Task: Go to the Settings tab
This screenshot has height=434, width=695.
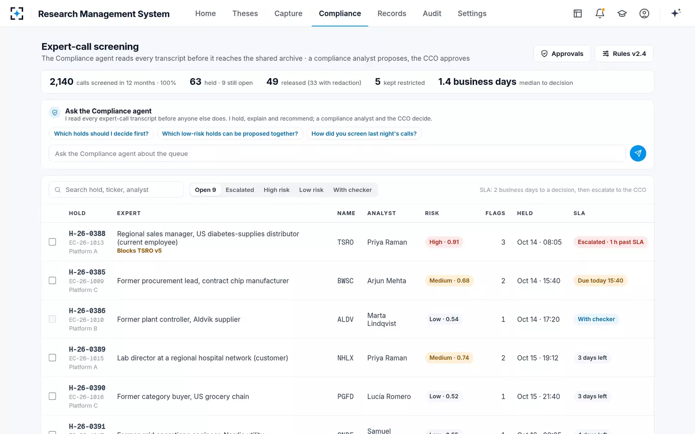Action: click(472, 14)
